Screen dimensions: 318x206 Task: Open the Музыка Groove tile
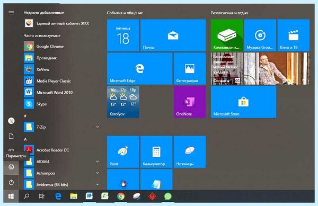(x=260, y=35)
